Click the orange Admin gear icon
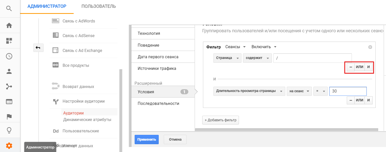The image size is (386, 152). coord(9,145)
